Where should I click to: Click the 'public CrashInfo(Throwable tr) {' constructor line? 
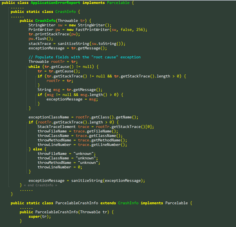coord(55,21)
